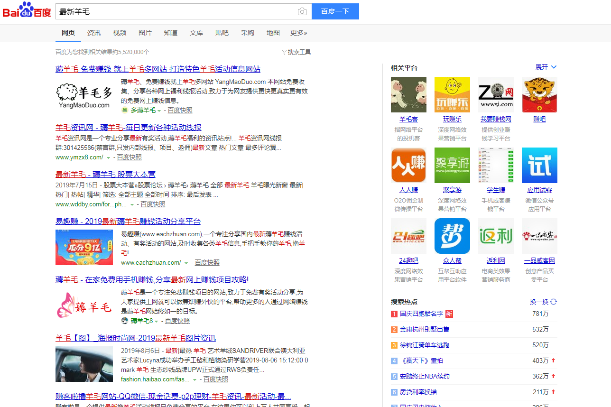Open the 聚享游 platform icon
This screenshot has width=611, height=407.
[x=452, y=165]
